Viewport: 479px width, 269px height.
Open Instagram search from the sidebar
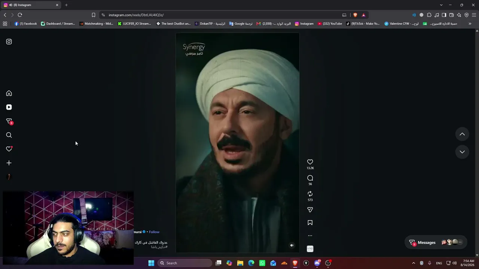click(9, 135)
